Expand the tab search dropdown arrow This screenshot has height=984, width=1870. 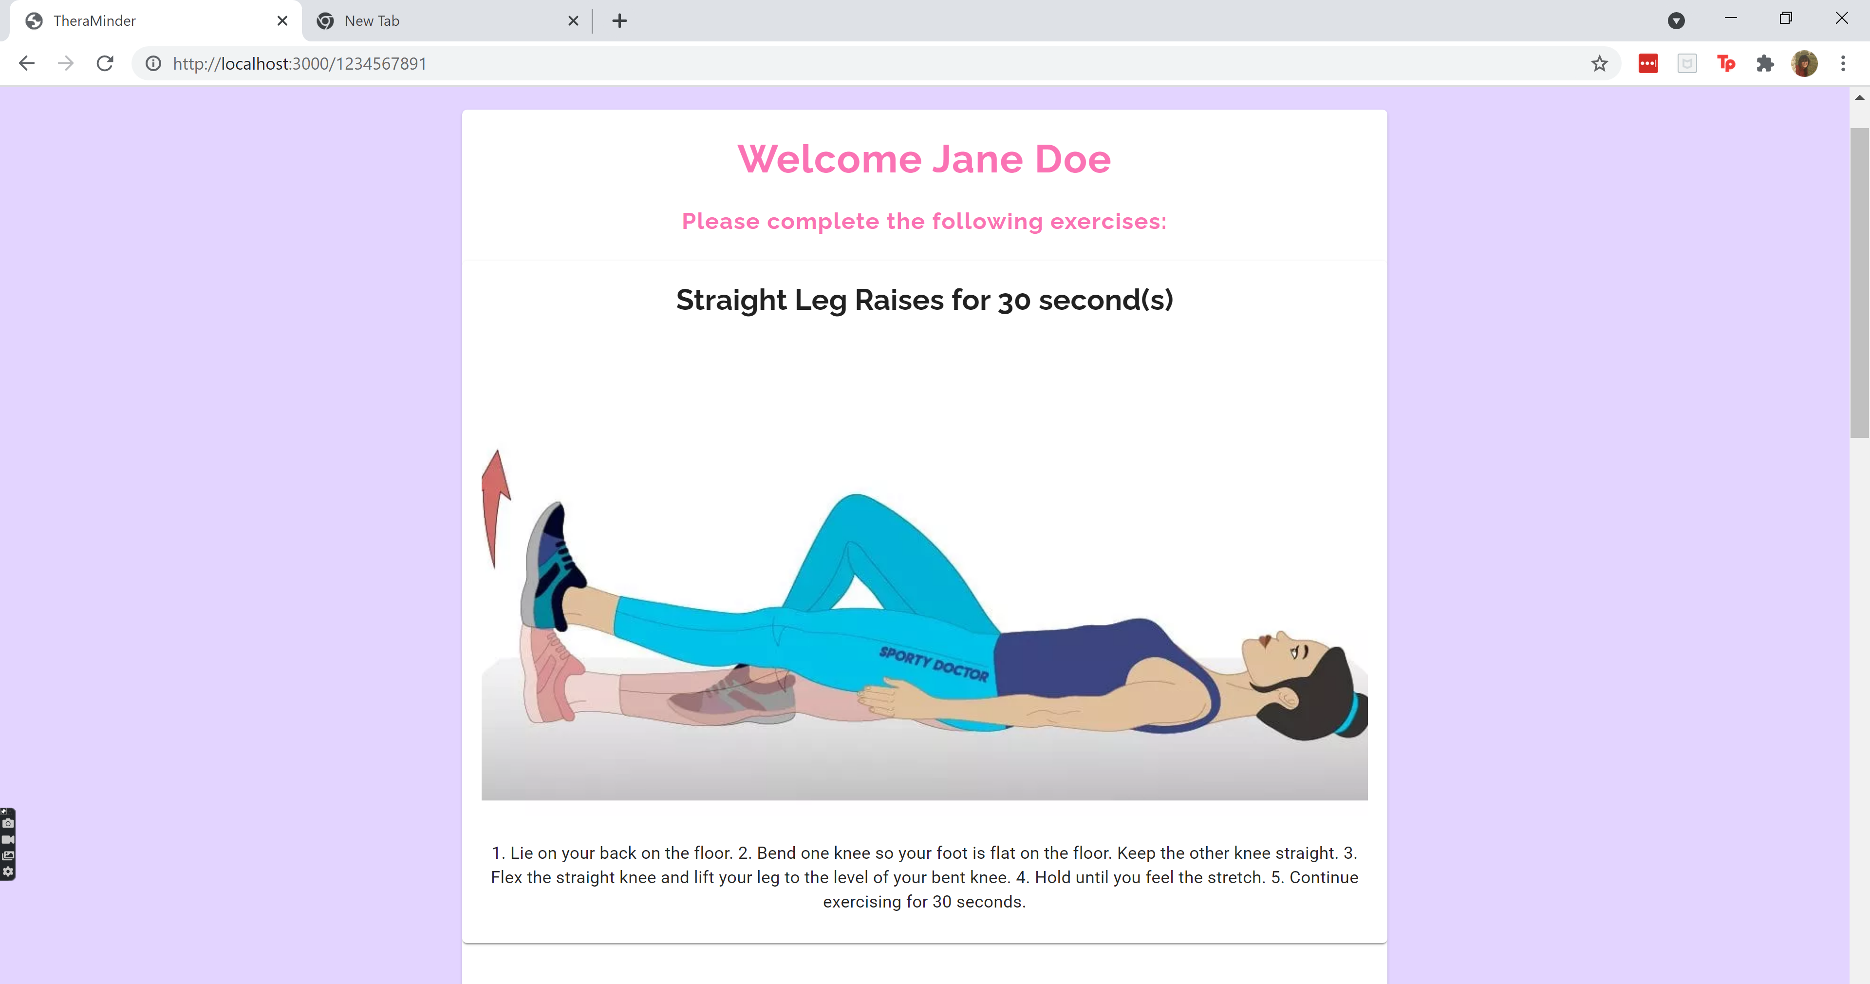pos(1676,20)
